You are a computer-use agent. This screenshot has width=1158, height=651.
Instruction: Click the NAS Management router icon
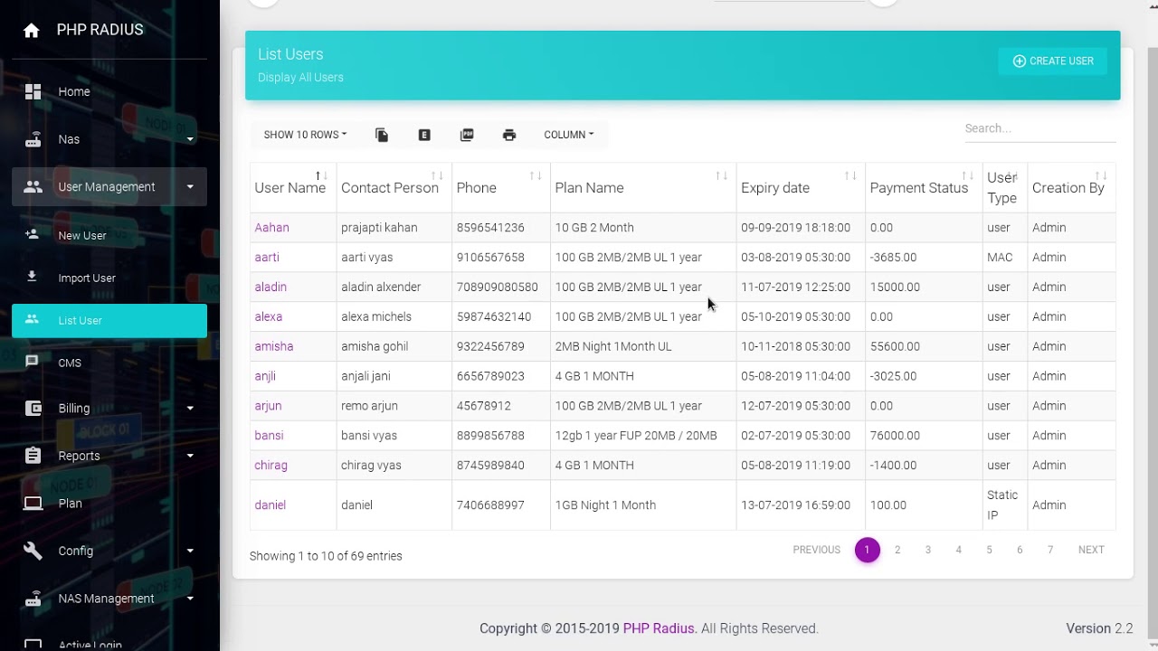[33, 599]
